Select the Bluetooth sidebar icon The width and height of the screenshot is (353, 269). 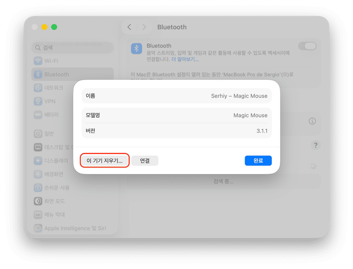click(x=38, y=74)
